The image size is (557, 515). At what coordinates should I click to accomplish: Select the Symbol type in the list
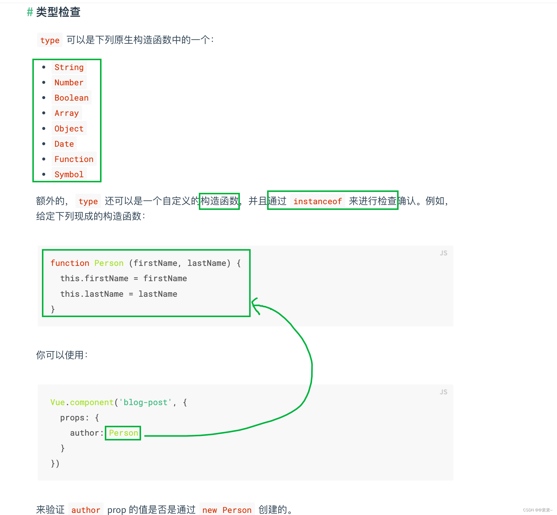pos(69,174)
